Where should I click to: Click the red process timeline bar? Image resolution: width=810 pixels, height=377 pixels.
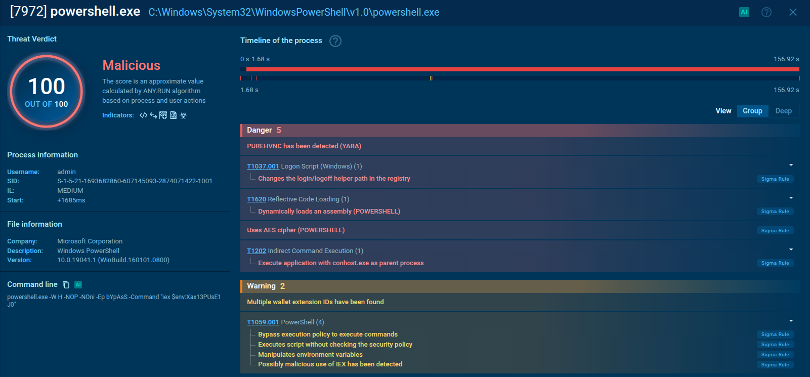522,69
